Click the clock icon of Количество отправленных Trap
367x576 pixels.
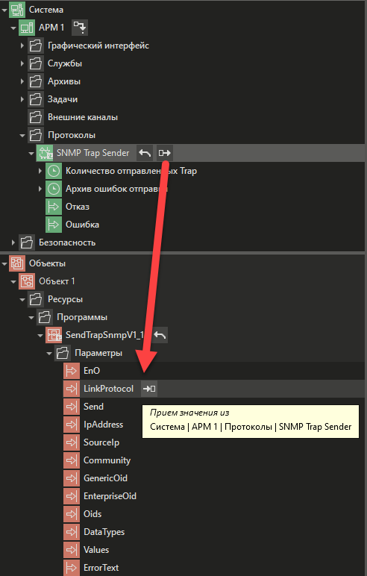click(x=54, y=171)
